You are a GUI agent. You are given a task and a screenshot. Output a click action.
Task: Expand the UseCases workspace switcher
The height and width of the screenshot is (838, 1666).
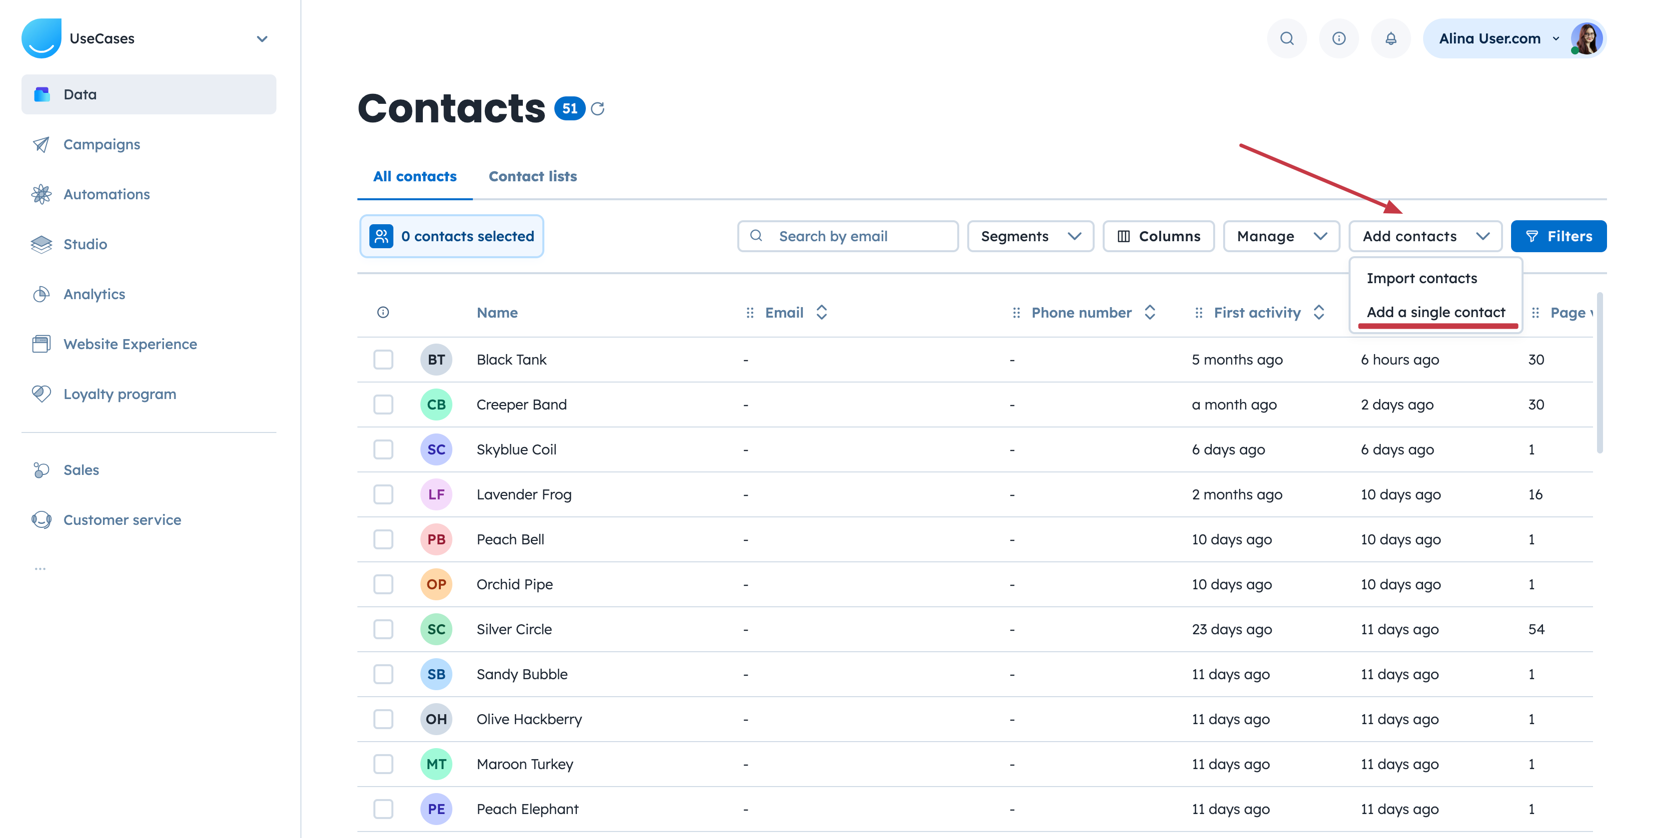(262, 39)
